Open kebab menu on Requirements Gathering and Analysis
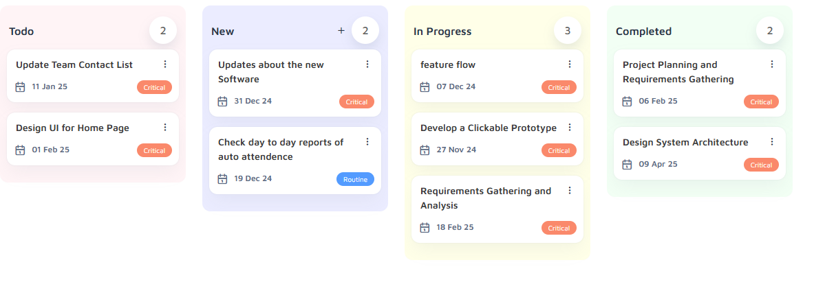Screen dimensions: 825x282 [x=569, y=190]
